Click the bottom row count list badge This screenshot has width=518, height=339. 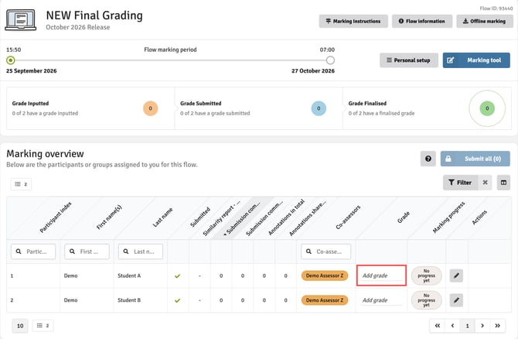click(43, 326)
